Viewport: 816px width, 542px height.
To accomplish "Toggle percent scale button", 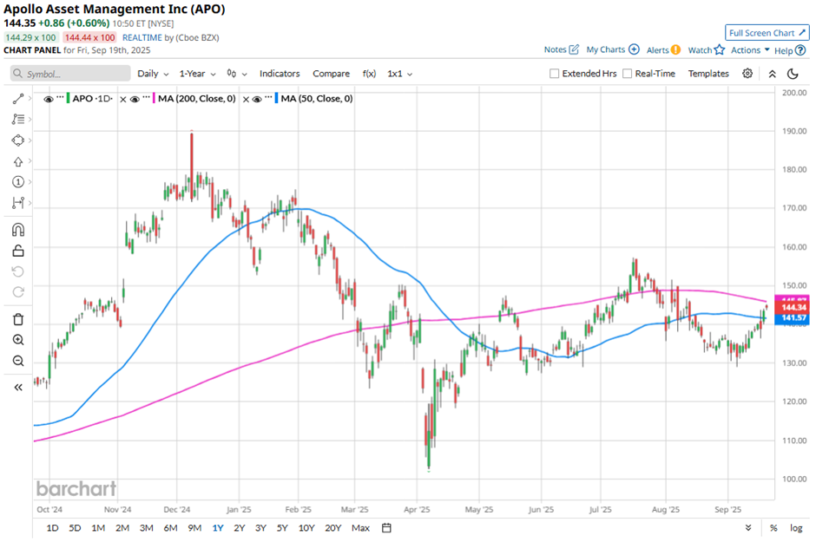I will [773, 528].
